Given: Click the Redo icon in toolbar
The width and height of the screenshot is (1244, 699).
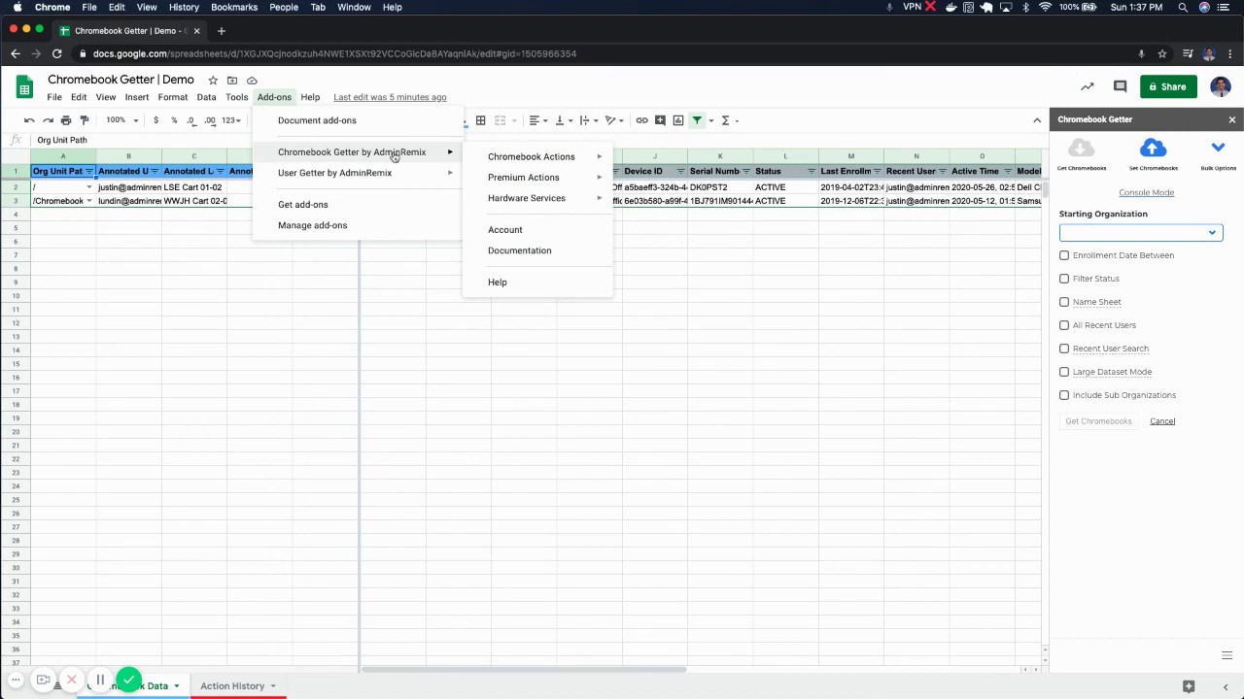Looking at the screenshot, I should pos(48,120).
